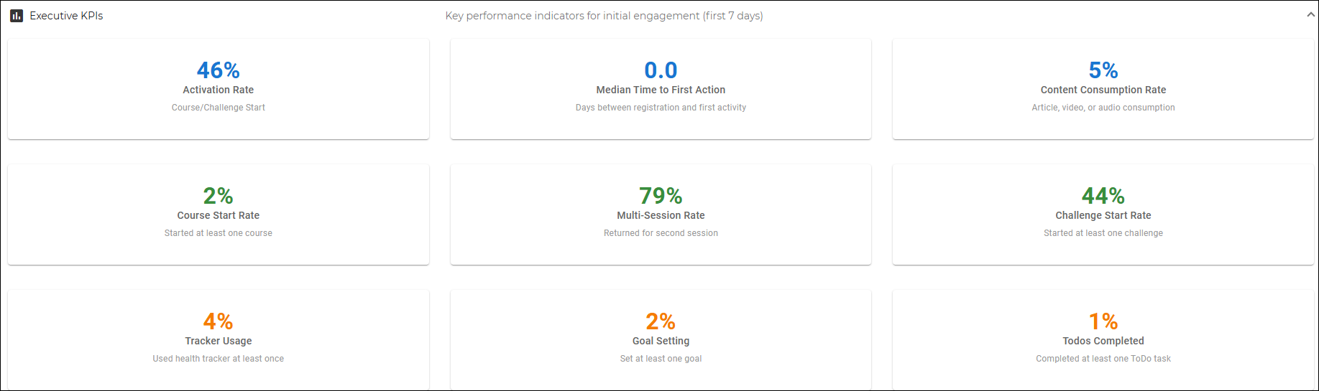Image resolution: width=1319 pixels, height=391 pixels.
Task: Open the Course Start Rate card
Action: [x=219, y=215]
